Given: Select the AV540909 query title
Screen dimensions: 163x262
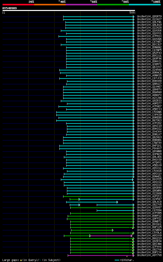Looking at the screenshot, I should (9, 8).
